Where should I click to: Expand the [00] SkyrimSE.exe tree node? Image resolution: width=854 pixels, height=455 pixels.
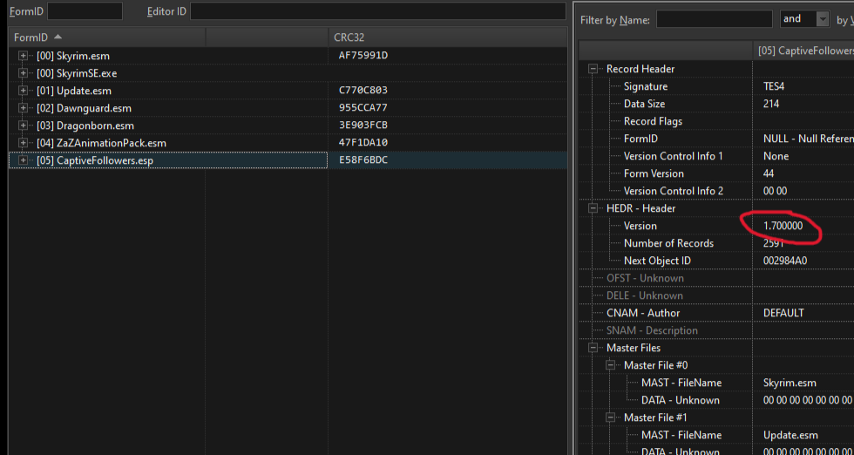pos(23,73)
